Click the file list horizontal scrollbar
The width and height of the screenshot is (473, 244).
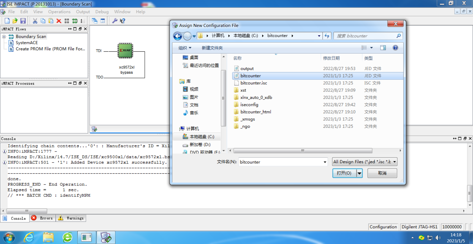[x=303, y=151]
